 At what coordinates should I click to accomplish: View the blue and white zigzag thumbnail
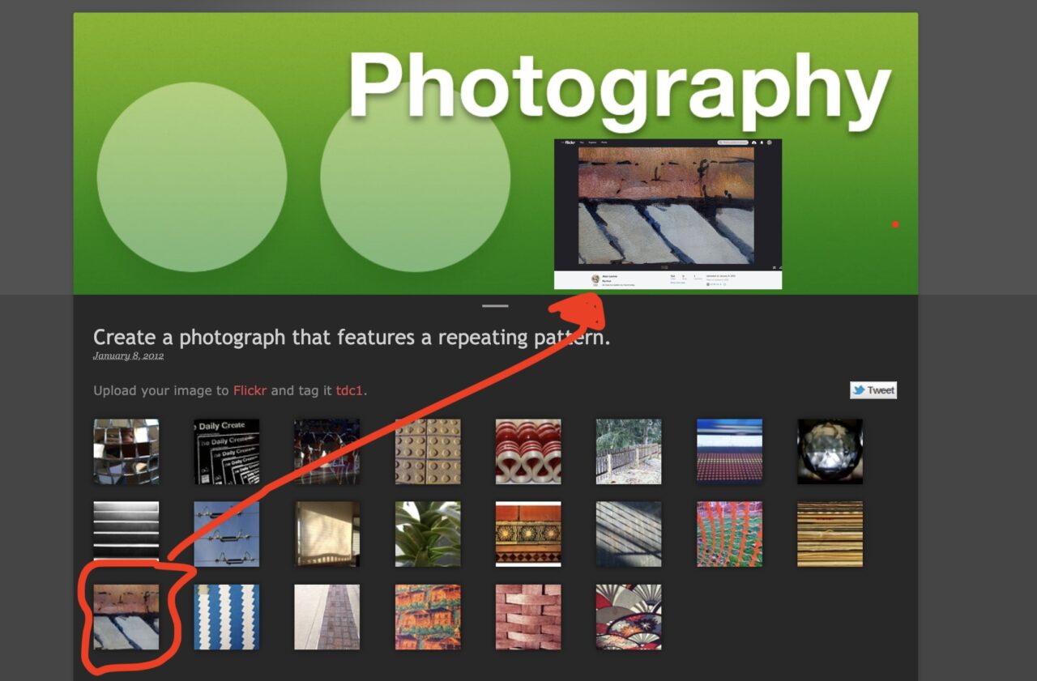(227, 617)
